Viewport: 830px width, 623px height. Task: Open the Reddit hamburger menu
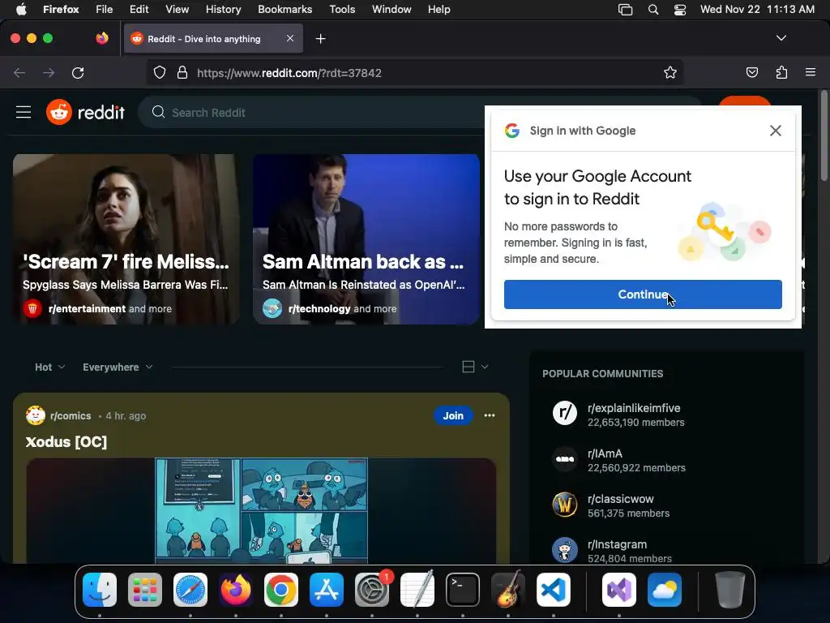[24, 112]
